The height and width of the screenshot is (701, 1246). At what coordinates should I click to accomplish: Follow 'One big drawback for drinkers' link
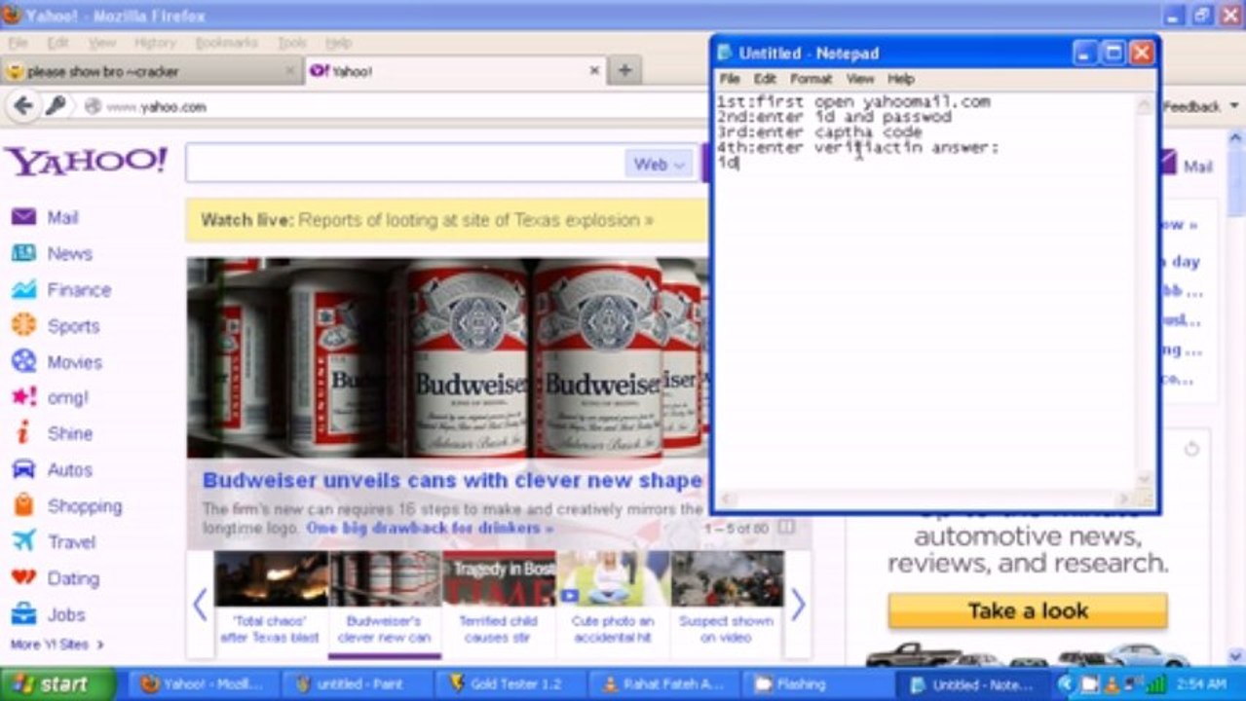(430, 528)
